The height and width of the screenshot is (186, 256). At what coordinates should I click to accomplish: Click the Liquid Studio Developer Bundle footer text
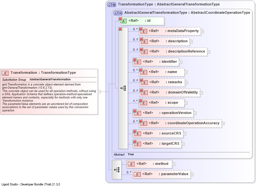click(x=31, y=184)
